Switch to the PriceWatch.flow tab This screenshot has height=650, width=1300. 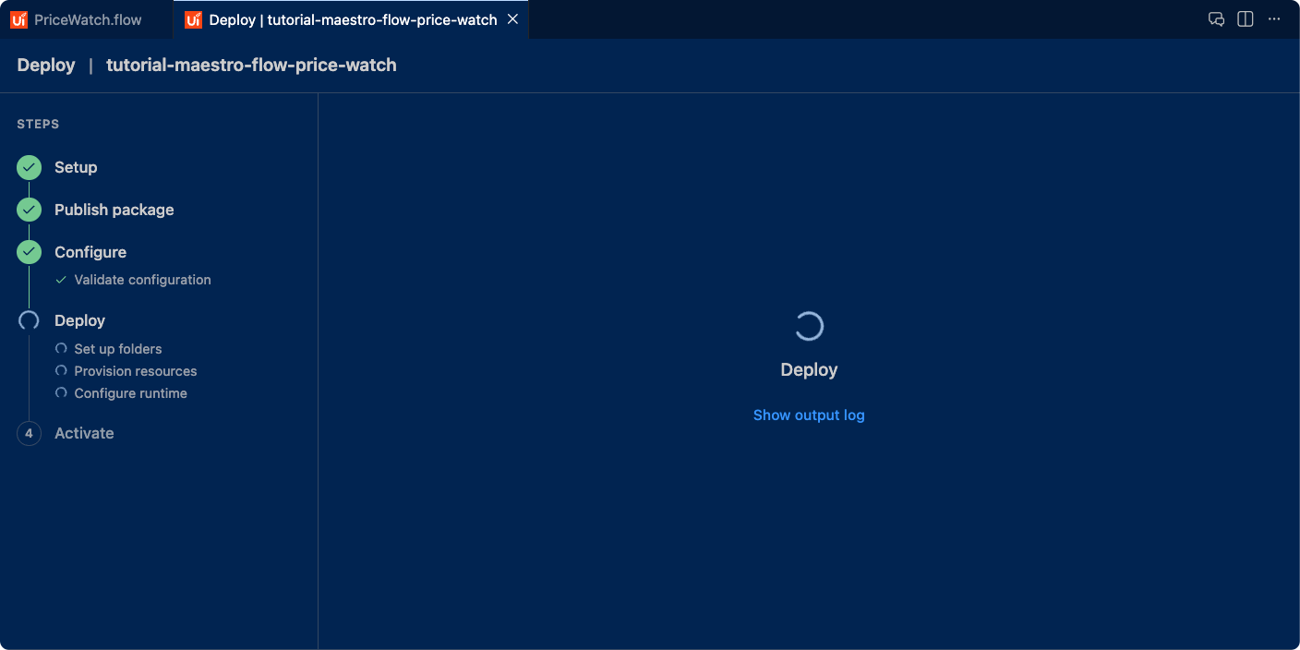coord(87,19)
